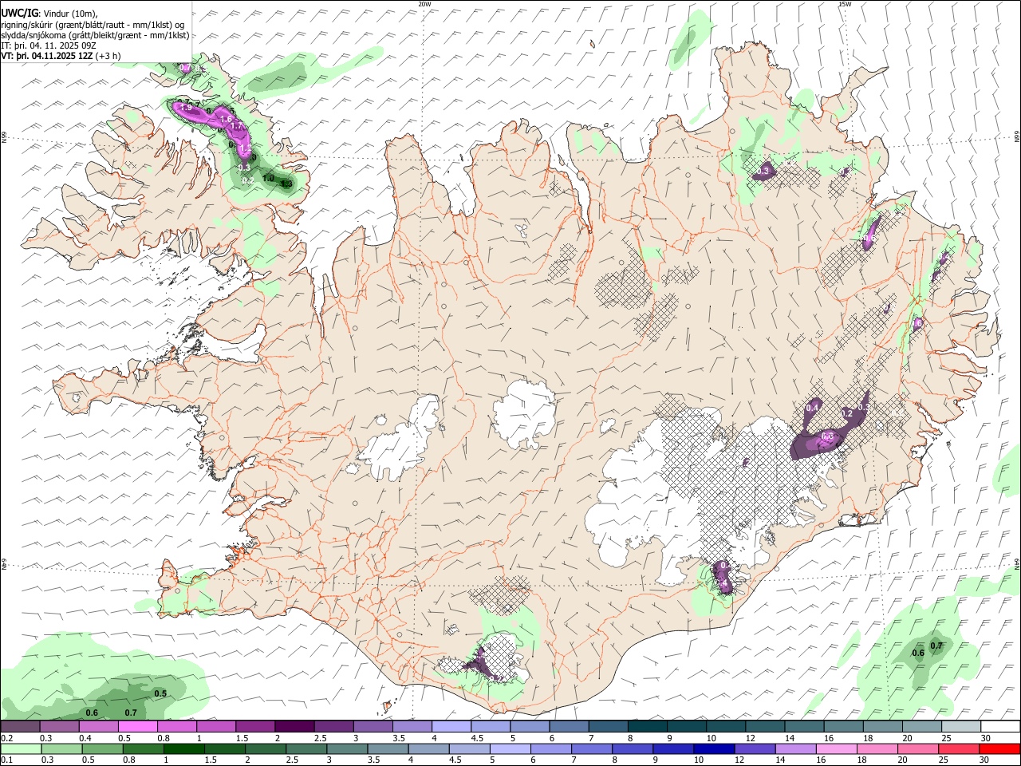Click the '20W' longitude label
Viewport: 1021px width, 766px height.
point(424,4)
